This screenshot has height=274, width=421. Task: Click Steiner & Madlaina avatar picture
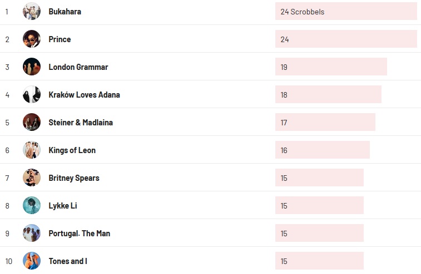point(32,122)
